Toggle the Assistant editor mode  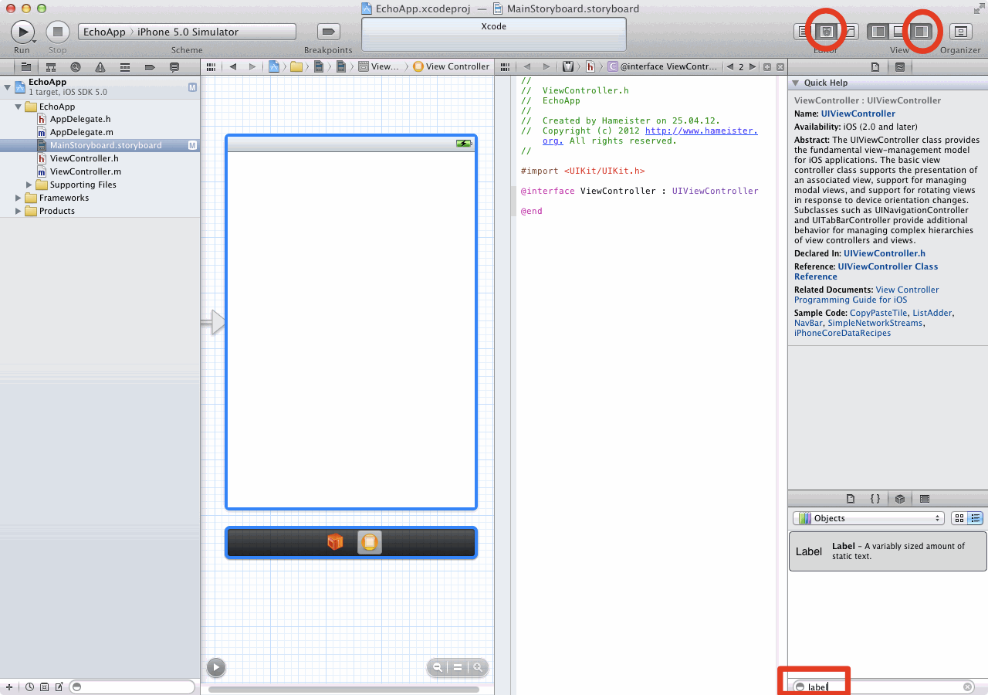(827, 32)
